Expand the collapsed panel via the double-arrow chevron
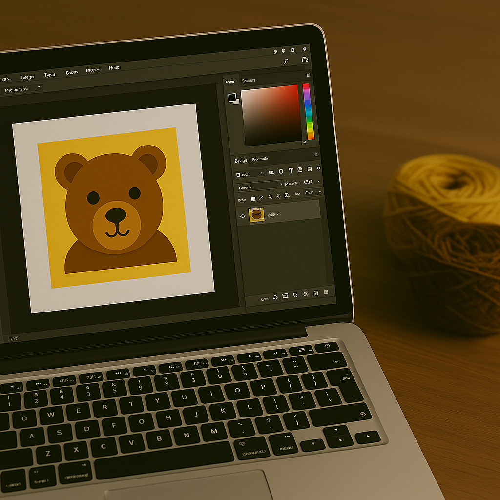Image resolution: width=500 pixels, height=500 pixels. pos(318,168)
